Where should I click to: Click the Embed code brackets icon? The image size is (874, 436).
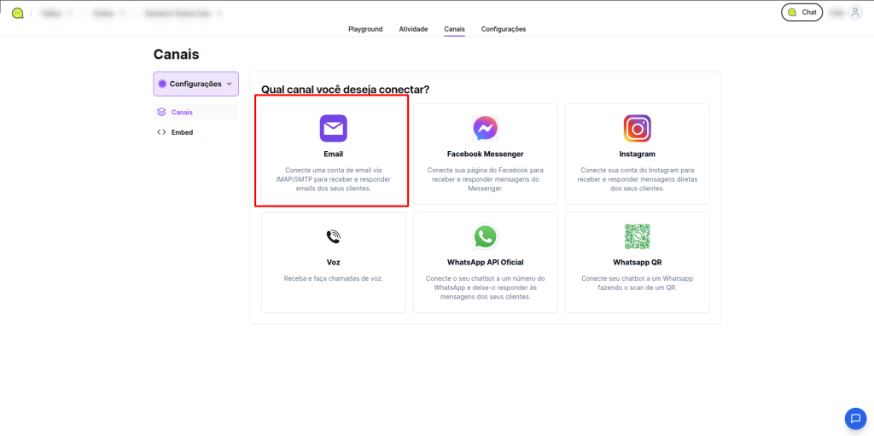(161, 132)
